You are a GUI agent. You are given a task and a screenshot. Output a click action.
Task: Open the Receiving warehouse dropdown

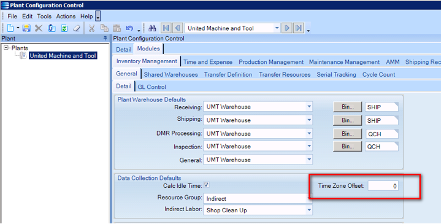pos(309,107)
